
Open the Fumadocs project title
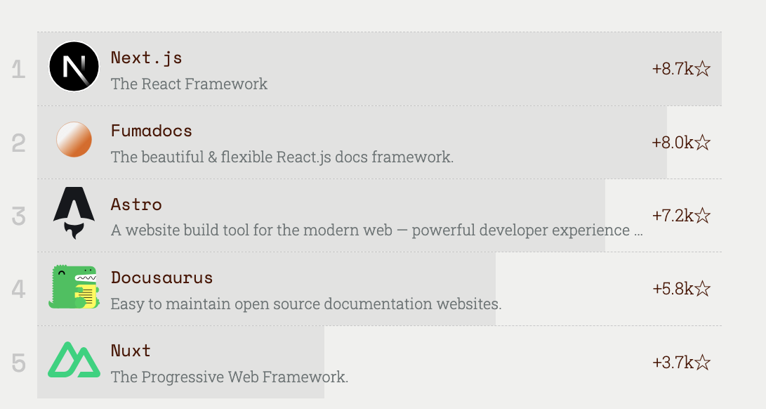point(152,131)
